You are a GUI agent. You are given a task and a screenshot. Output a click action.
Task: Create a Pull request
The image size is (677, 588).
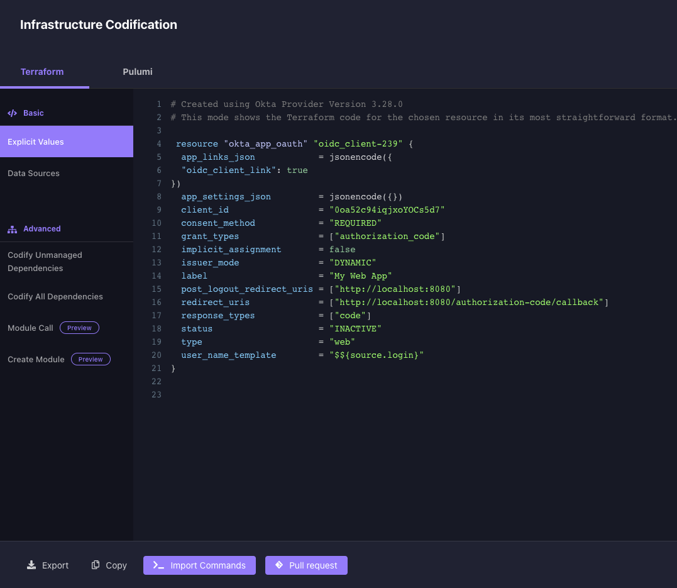click(306, 565)
